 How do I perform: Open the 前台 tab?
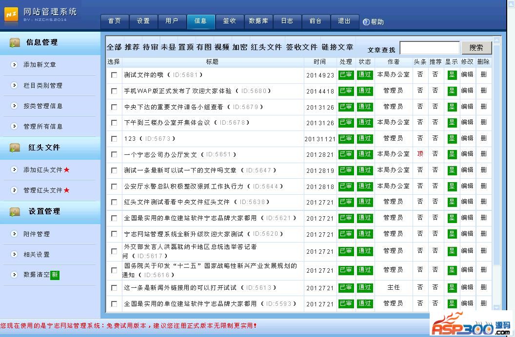pos(316,21)
